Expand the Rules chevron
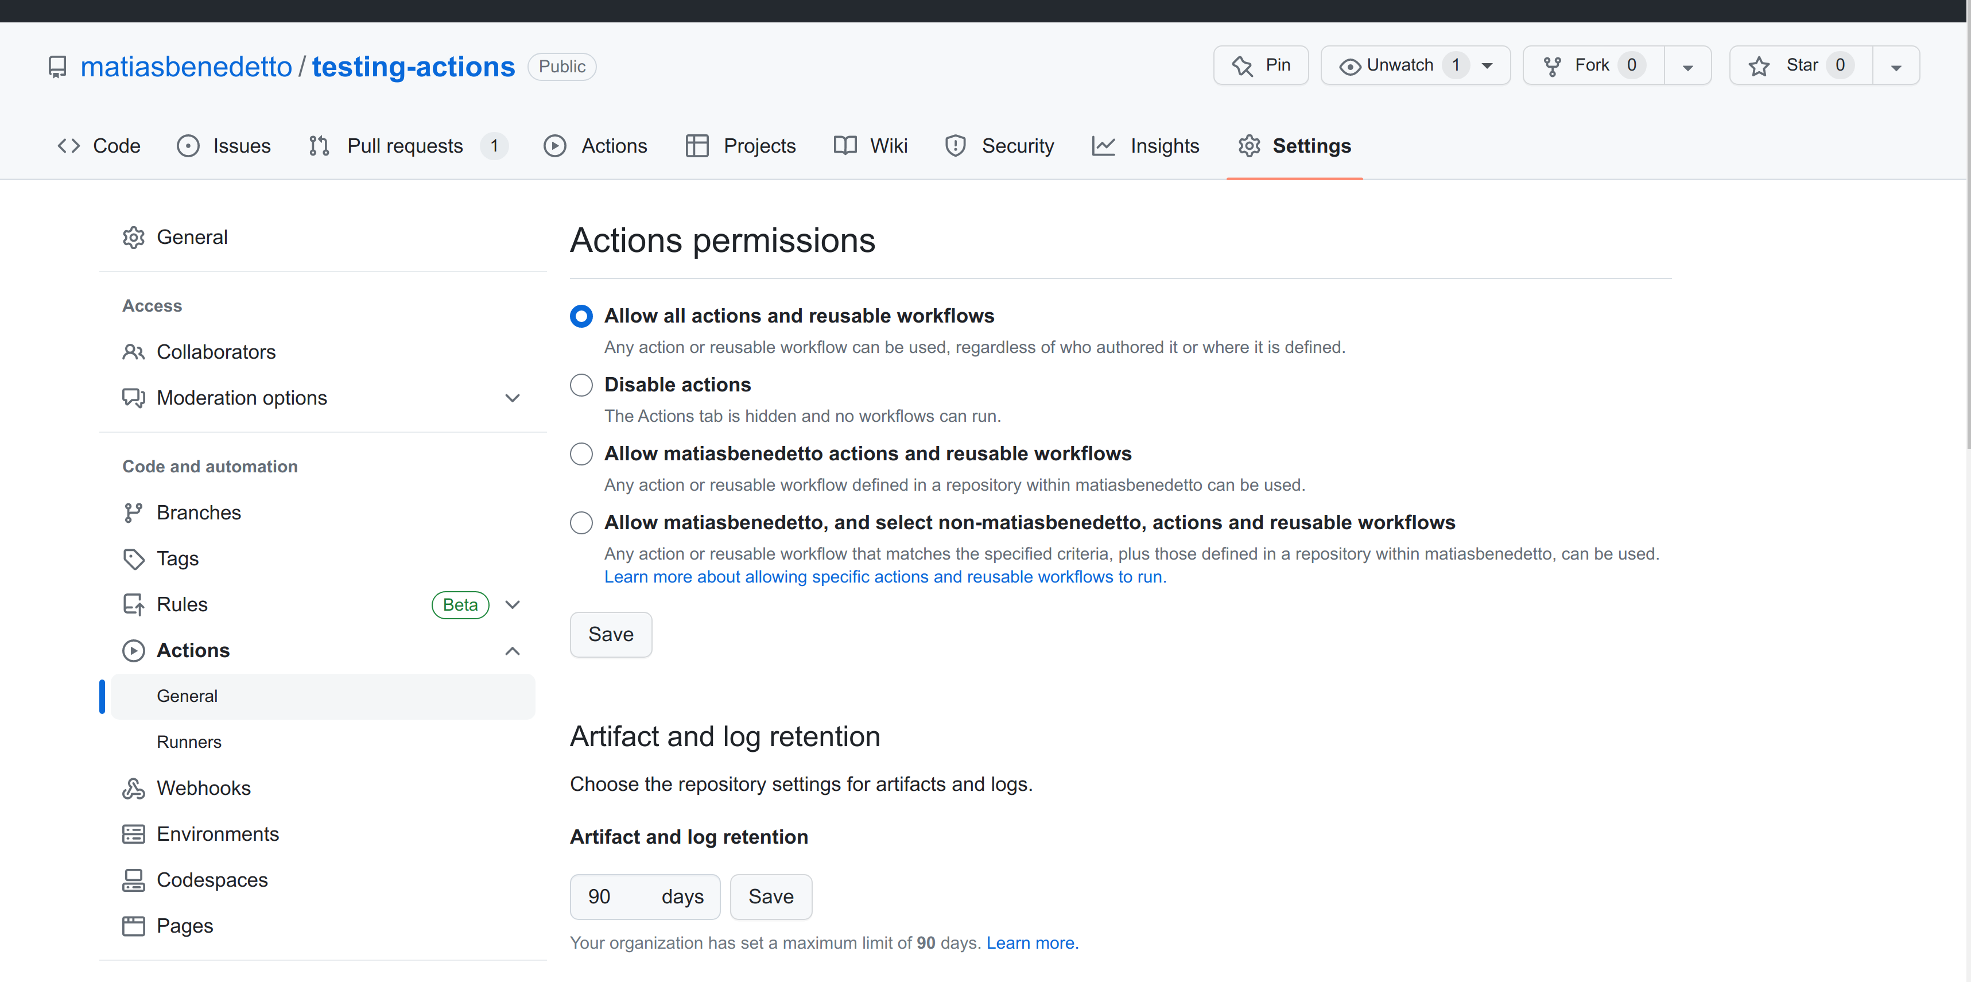Image resolution: width=1971 pixels, height=982 pixels. tap(513, 605)
